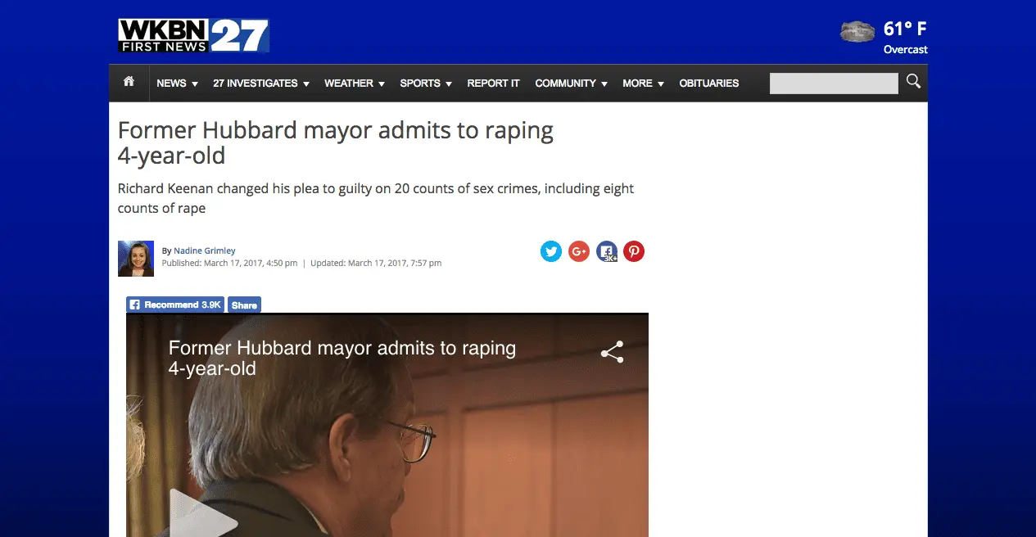Share the article on Google Plus
Image resolution: width=1036 pixels, height=537 pixels.
579,251
